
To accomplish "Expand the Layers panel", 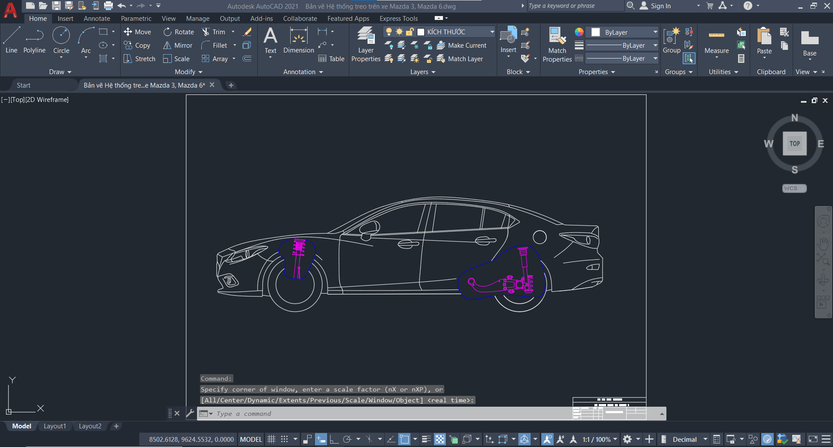I will [x=423, y=72].
